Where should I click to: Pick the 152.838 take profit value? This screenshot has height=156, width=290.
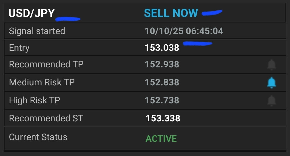[162, 82]
